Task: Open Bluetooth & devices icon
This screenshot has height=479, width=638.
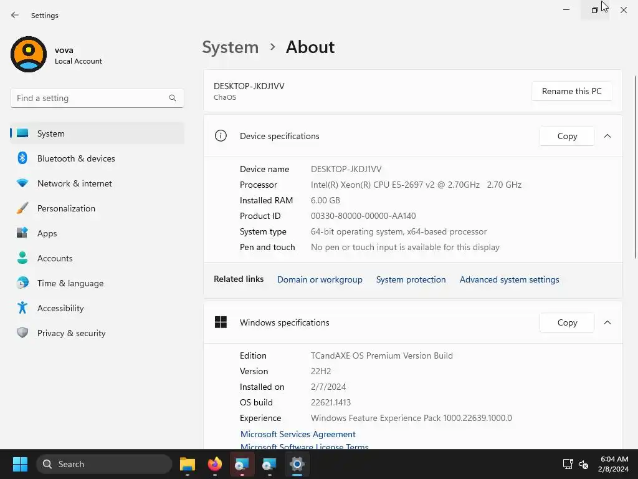Action: (x=22, y=158)
